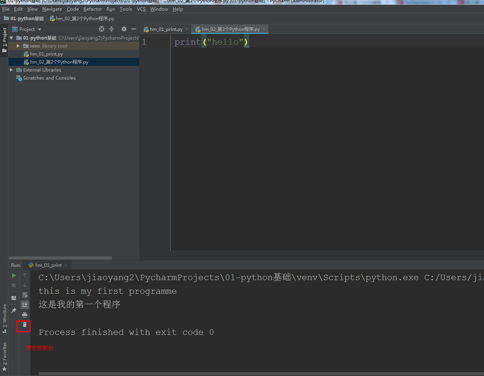
Task: Disable scroll to end in console
Action: click(x=24, y=304)
